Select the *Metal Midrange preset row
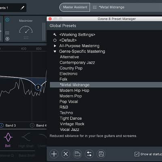This screenshot has height=162, width=162. [106, 85]
